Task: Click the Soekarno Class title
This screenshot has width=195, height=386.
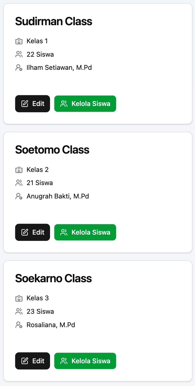Action: click(53, 278)
